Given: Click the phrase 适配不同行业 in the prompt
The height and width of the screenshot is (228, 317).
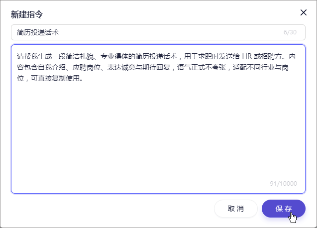Looking at the screenshot, I should click(254, 67).
